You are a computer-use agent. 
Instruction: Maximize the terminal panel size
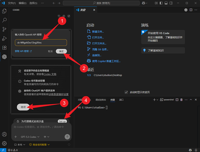(x=191, y=100)
